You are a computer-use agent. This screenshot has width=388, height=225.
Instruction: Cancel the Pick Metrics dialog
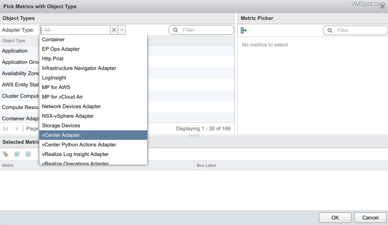coord(370,218)
